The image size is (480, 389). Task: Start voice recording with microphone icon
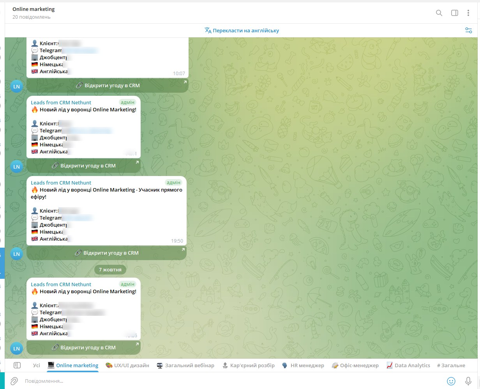coord(468,381)
